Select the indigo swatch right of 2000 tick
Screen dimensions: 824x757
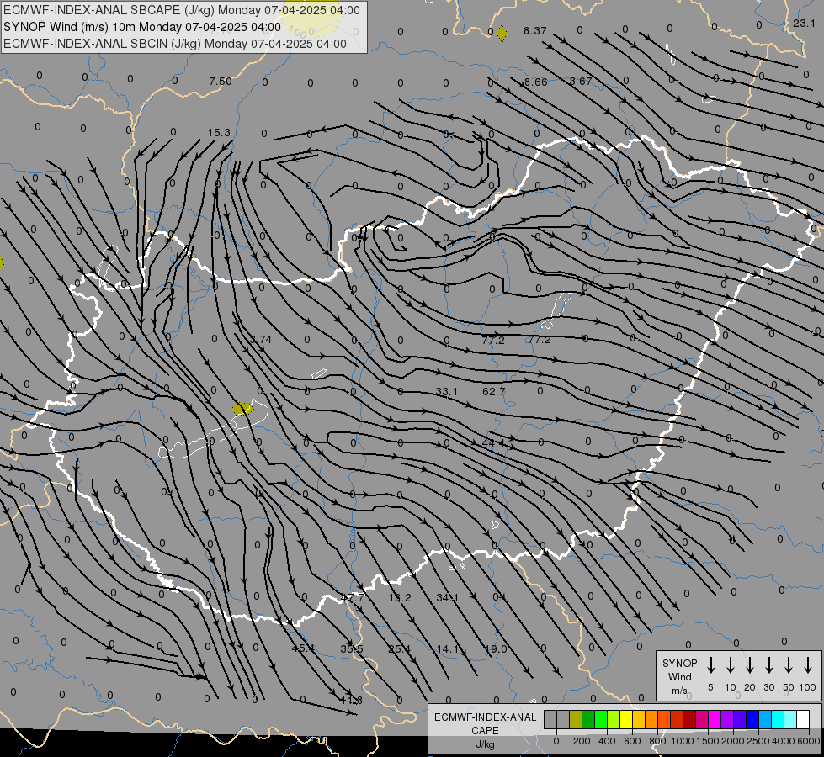point(739,719)
